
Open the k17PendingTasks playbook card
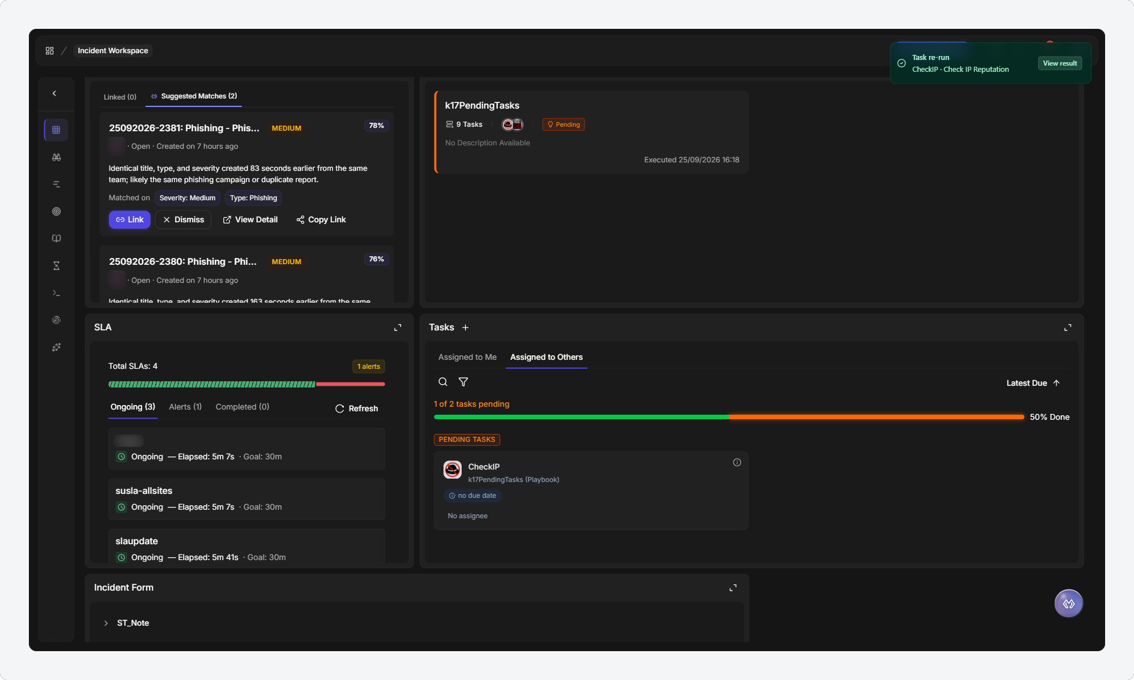click(x=591, y=132)
